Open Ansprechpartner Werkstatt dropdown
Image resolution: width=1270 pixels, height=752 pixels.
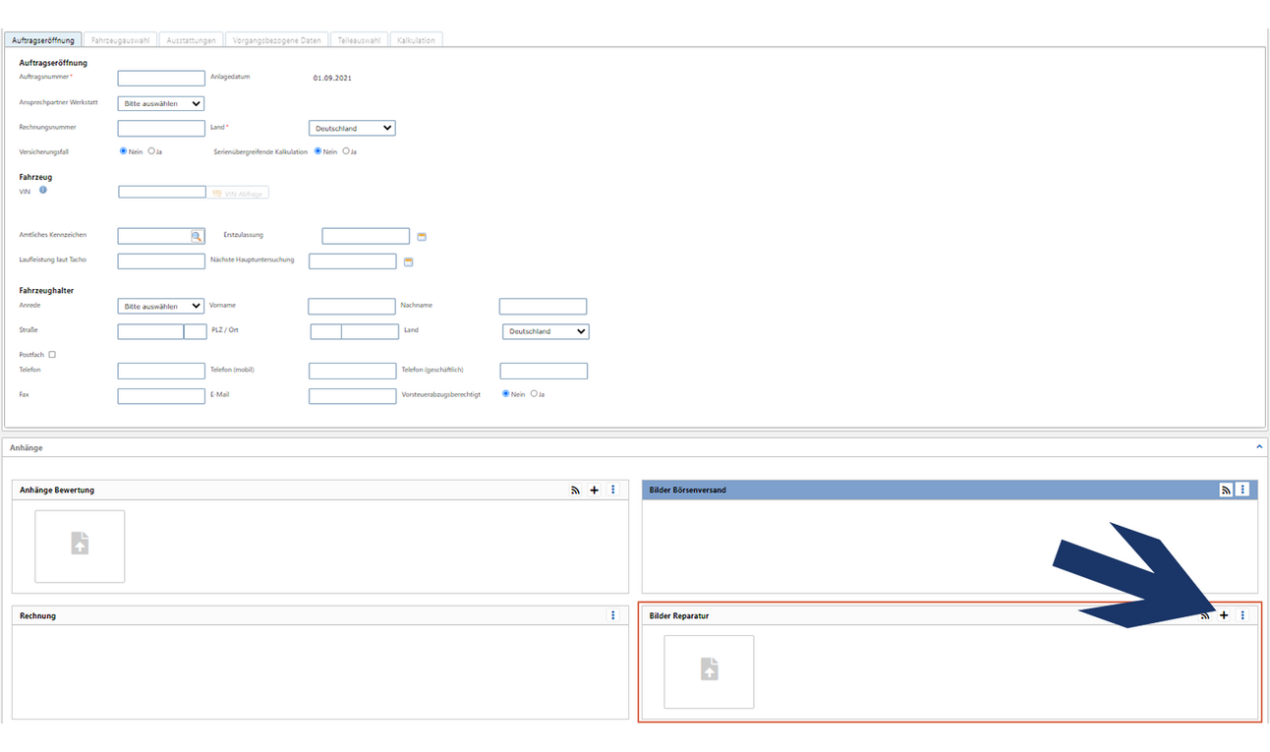(161, 103)
